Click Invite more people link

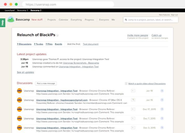(x=138, y=35)
